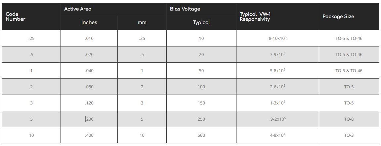Click the 200 inches cell with cursor
381x146 pixels.
click(x=89, y=119)
